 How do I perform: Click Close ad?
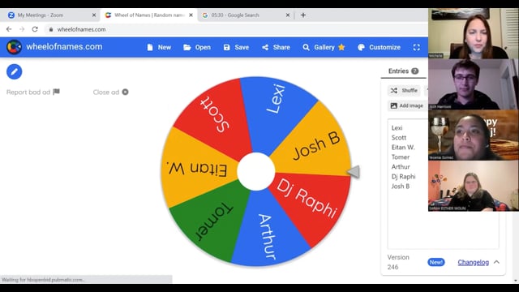pyautogui.click(x=110, y=92)
